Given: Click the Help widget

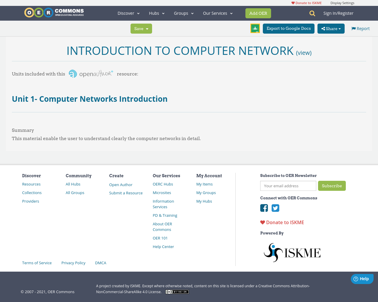Looking at the screenshot, I should click(362, 278).
